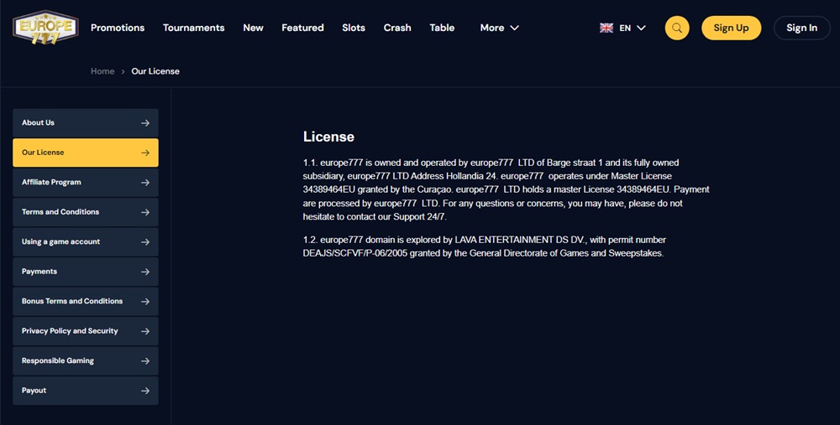Select the Our License sidebar item
The height and width of the screenshot is (425, 840).
pos(86,153)
